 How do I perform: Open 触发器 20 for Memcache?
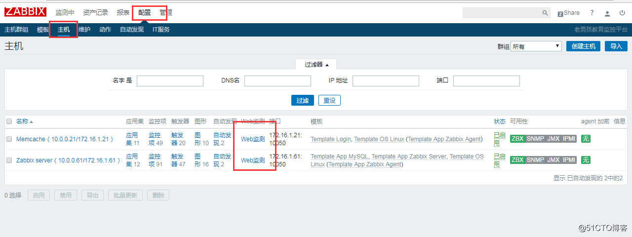click(178, 139)
